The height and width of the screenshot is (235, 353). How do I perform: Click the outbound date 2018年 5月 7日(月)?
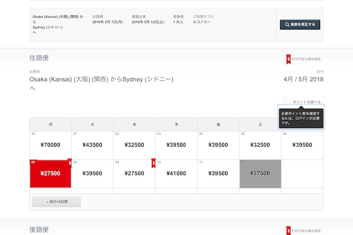(108, 22)
